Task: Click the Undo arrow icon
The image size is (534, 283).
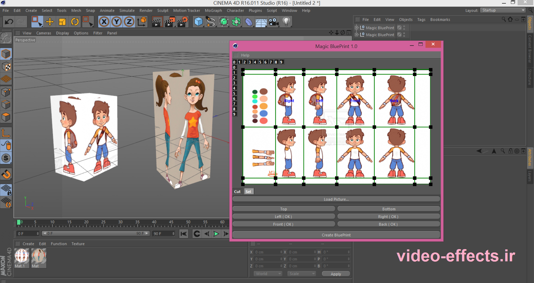Action: click(9, 22)
